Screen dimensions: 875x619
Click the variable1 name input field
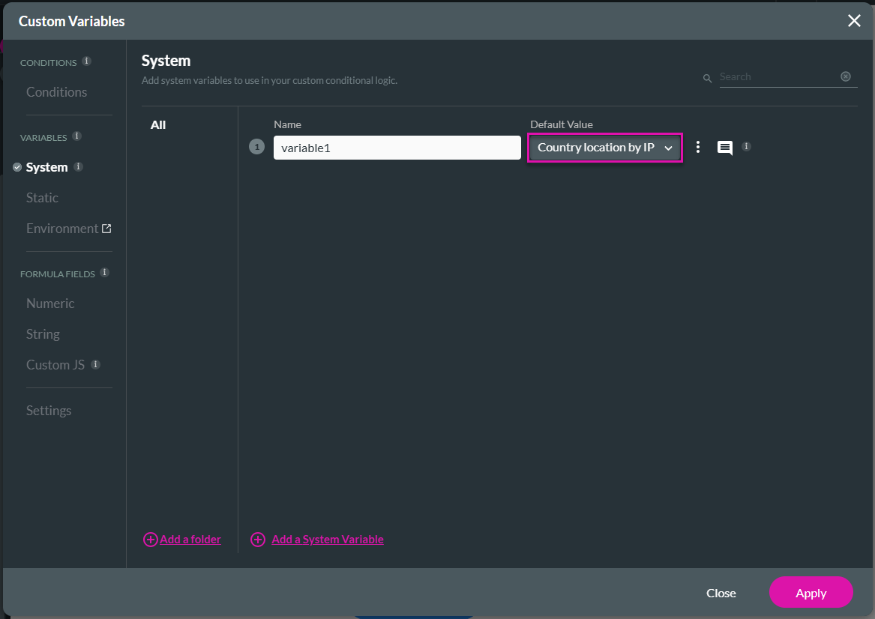397,148
